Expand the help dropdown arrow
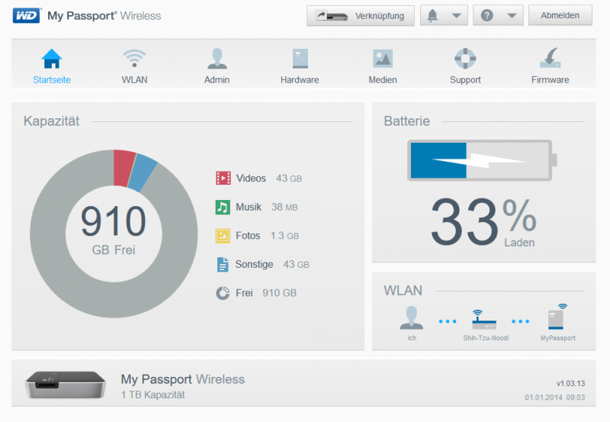 (512, 16)
